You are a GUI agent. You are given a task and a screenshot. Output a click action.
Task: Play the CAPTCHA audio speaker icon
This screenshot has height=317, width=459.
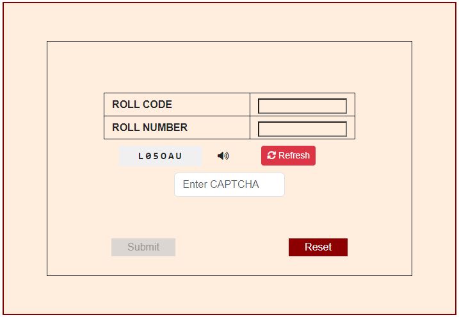pos(223,156)
